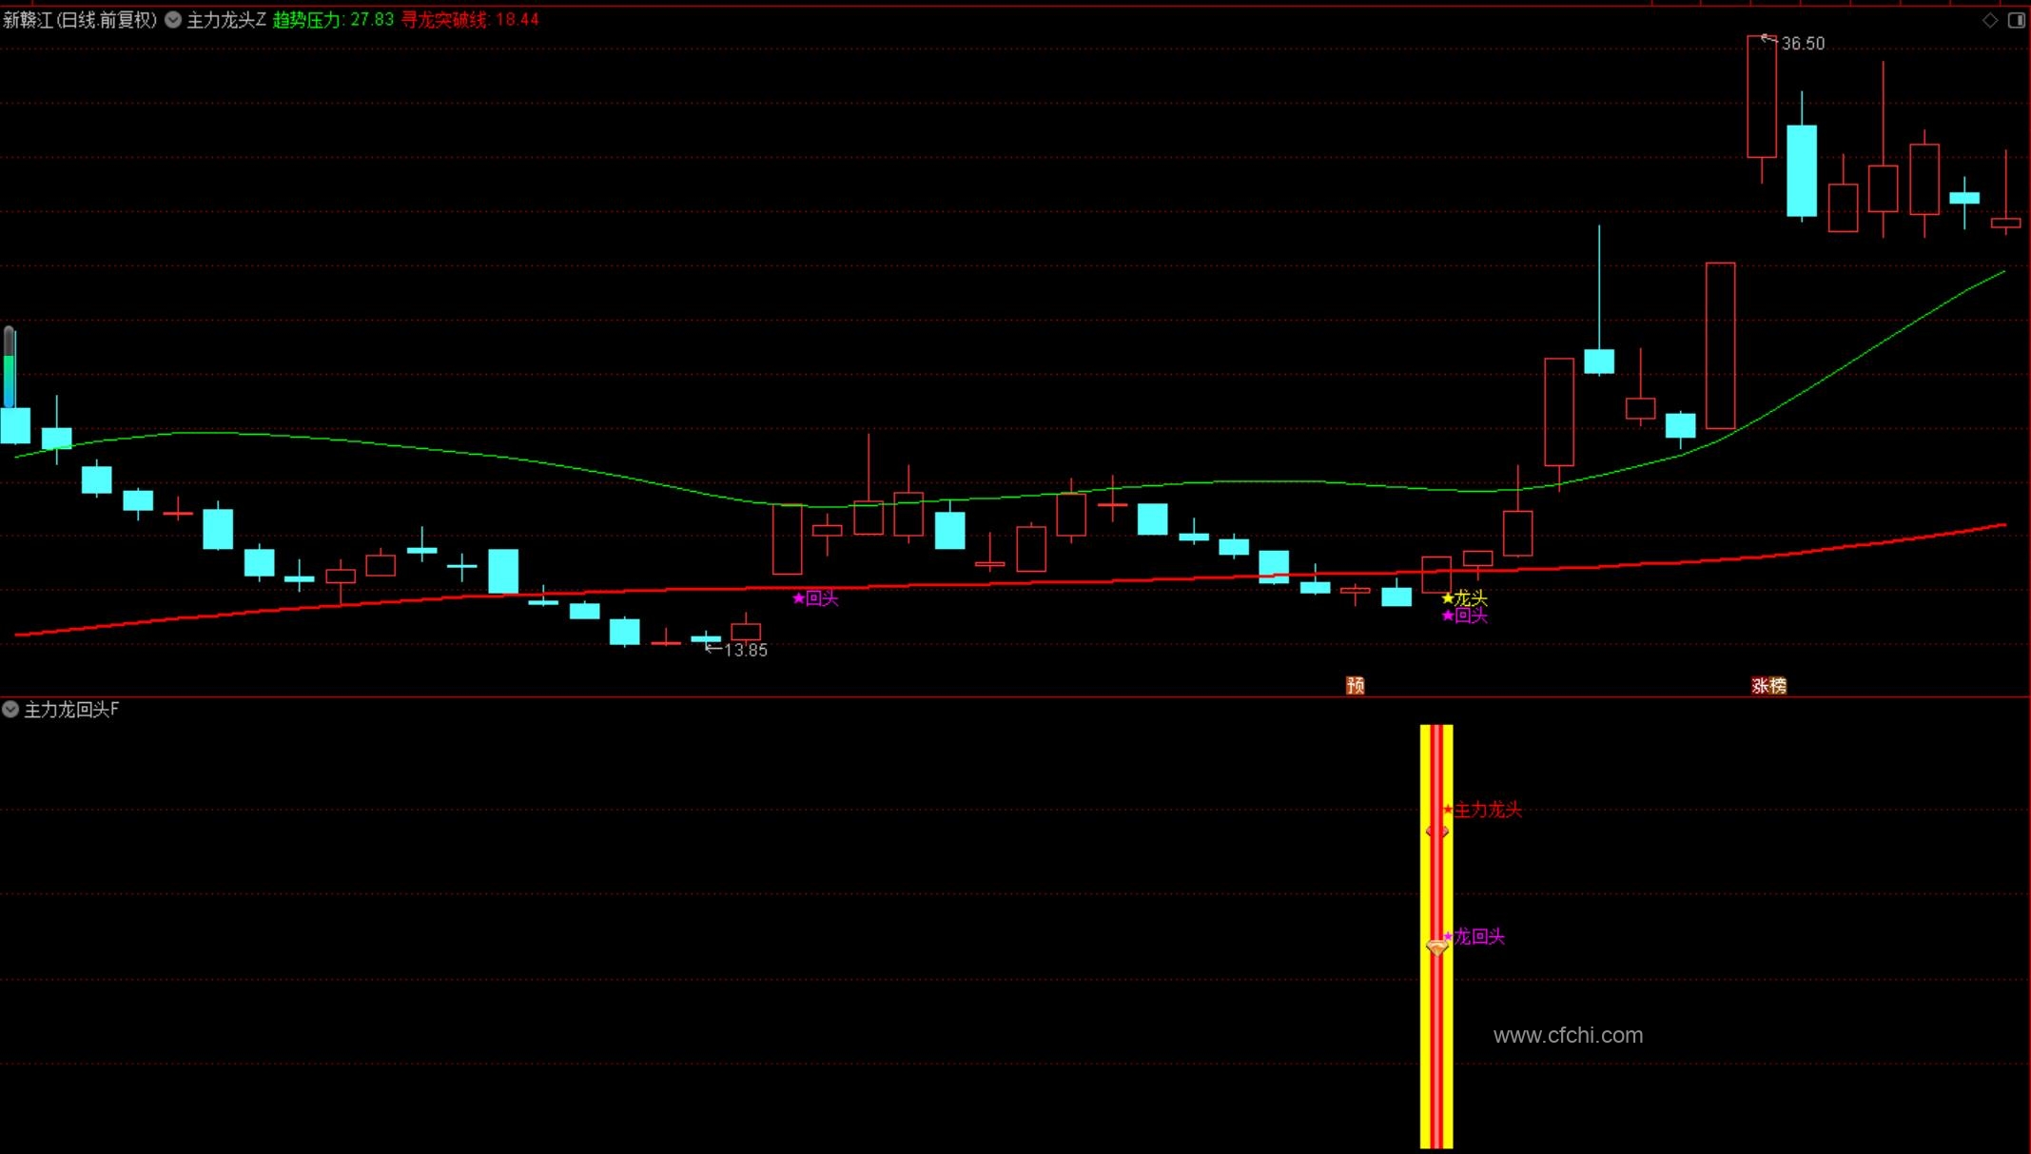Viewport: 2031px width, 1154px height.
Task: Click the yellow-red vertical signal bar
Action: pyautogui.click(x=1436, y=1046)
